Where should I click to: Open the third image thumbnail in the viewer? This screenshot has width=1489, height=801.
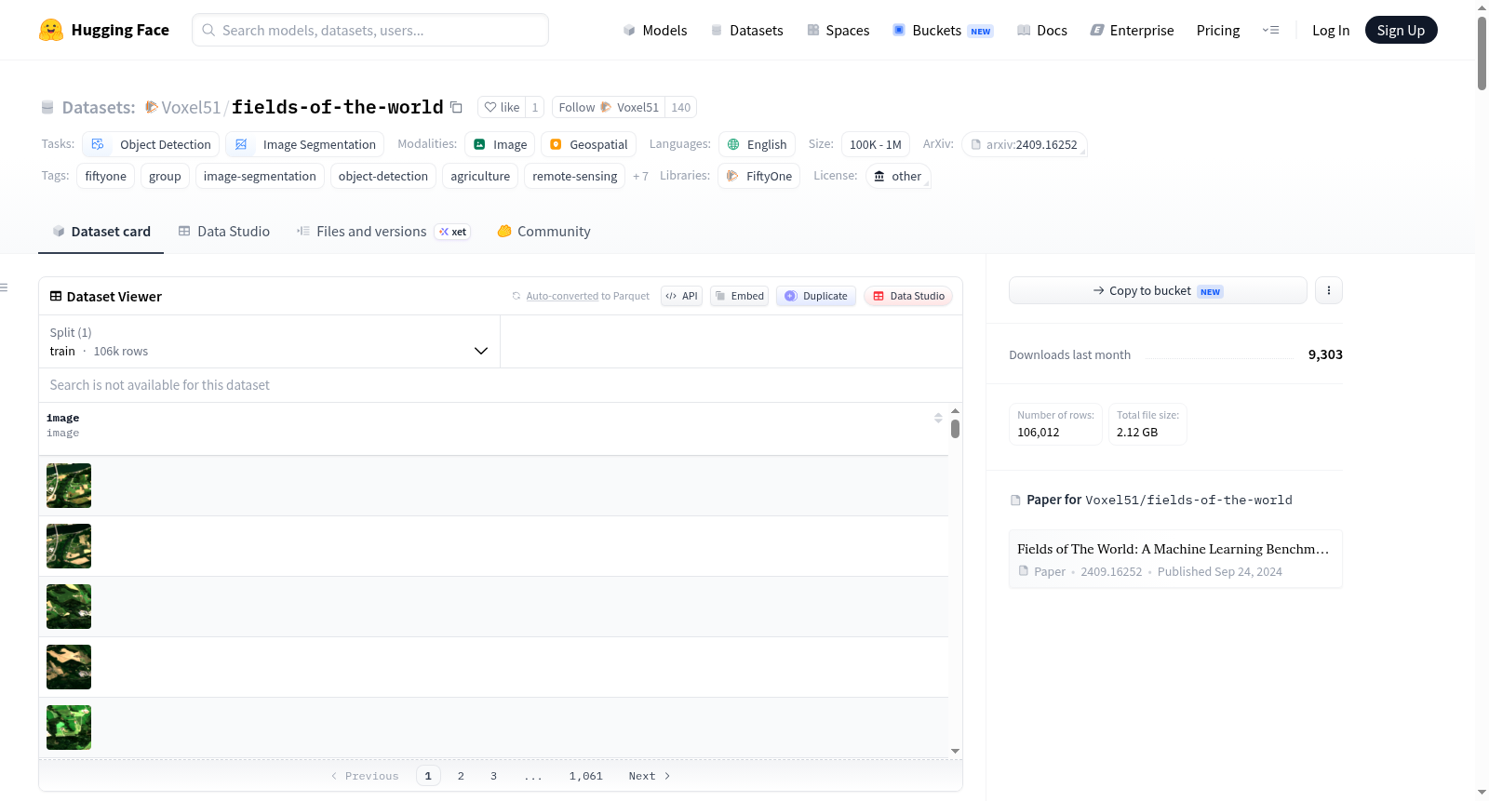(69, 607)
